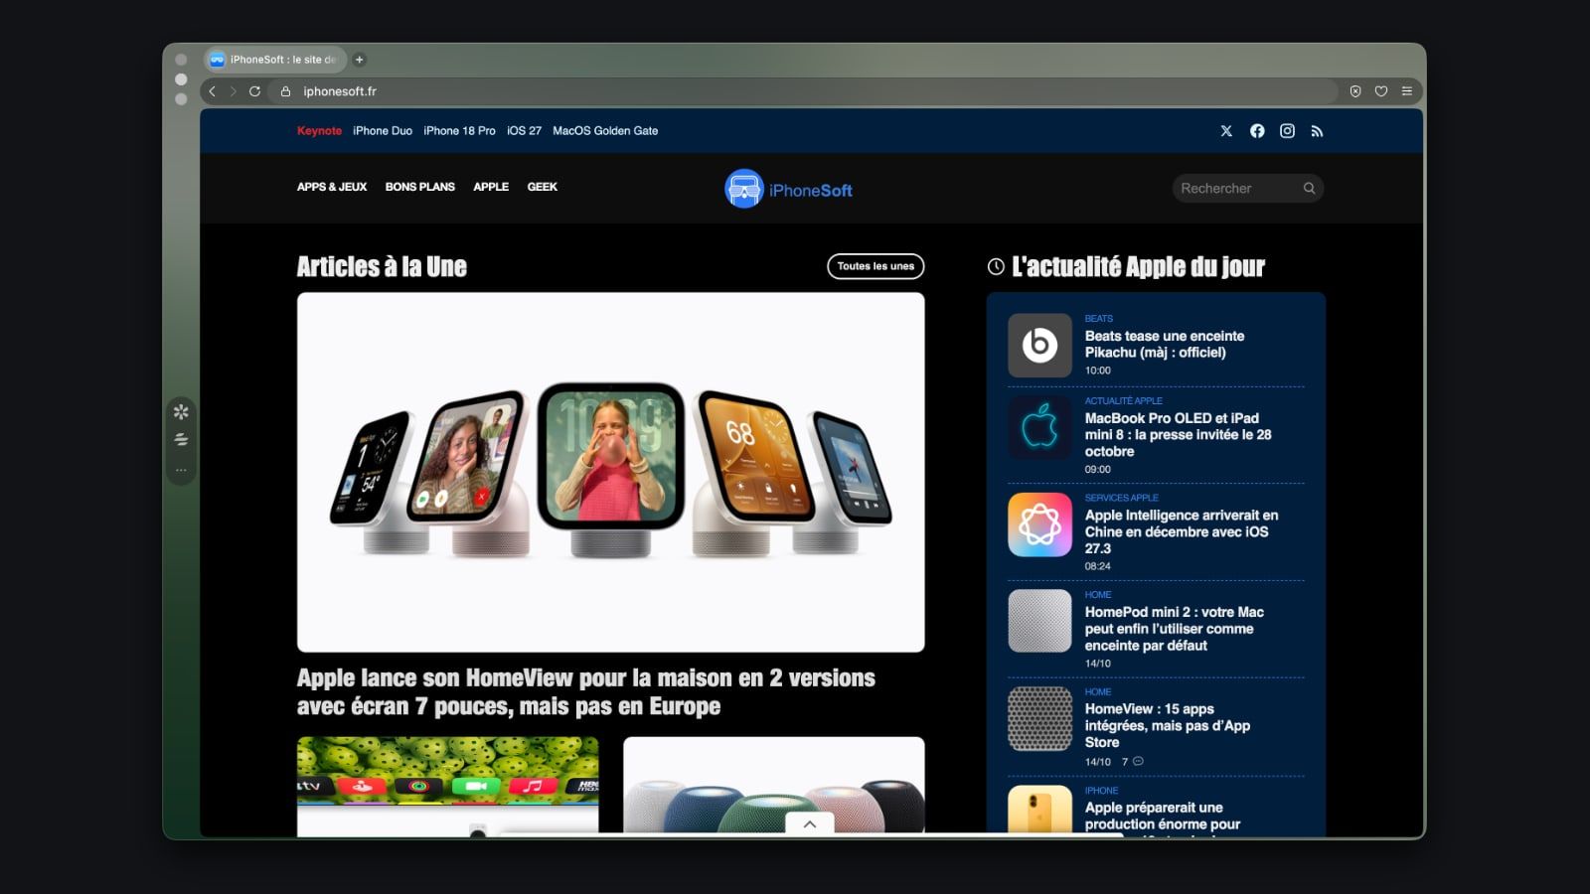1590x894 pixels.
Task: Open the Apple lance son HomeView headline
Action: coord(586,692)
